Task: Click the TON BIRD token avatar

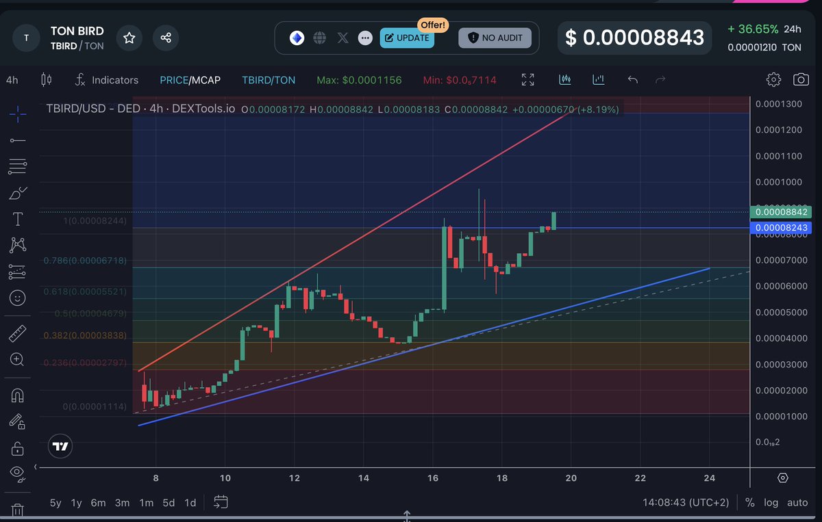Action: (x=27, y=38)
